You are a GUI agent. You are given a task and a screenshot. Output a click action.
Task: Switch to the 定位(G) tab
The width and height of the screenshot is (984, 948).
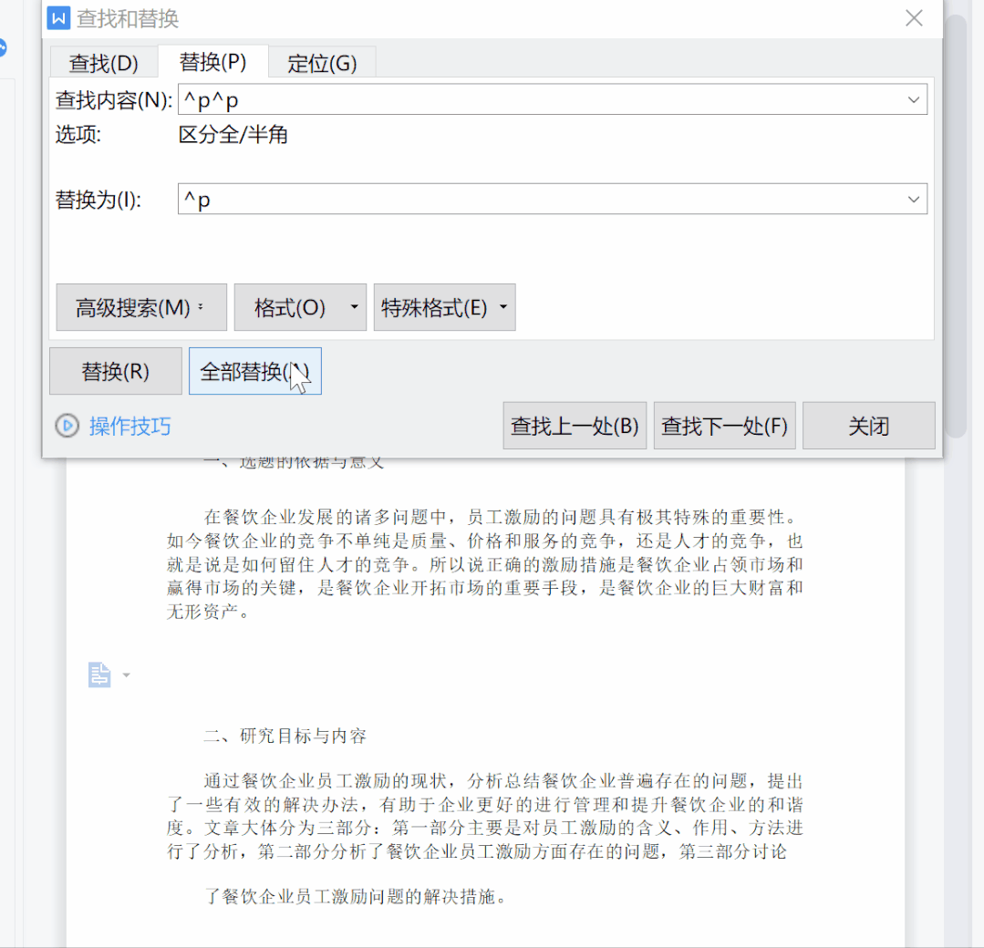[x=322, y=63]
